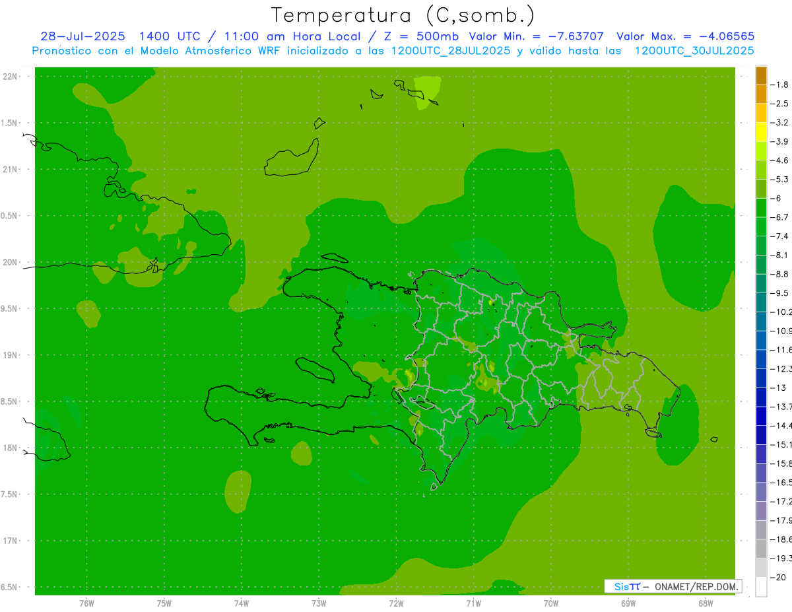Click the '-4.6' colorbar value
The width and height of the screenshot is (792, 612).
[x=779, y=160]
